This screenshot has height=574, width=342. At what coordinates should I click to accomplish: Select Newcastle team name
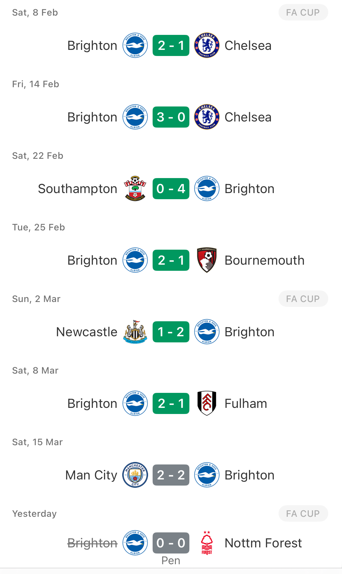[87, 332]
